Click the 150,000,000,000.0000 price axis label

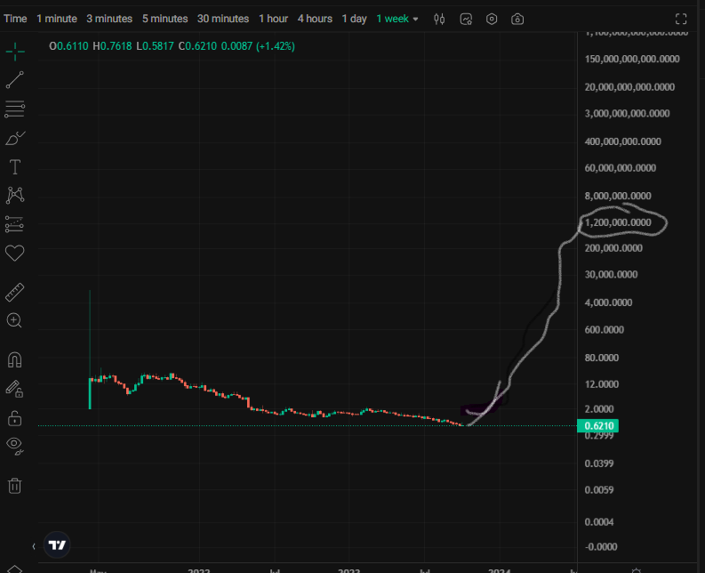coord(632,59)
